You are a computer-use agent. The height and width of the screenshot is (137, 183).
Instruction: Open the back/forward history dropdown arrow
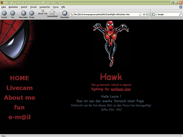pyautogui.click(x=18, y=14)
